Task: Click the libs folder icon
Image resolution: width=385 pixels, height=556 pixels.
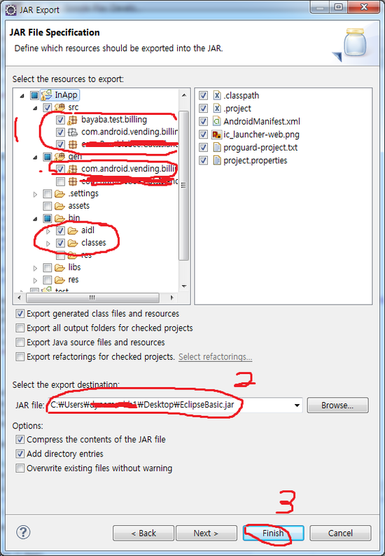Action: tap(59, 267)
